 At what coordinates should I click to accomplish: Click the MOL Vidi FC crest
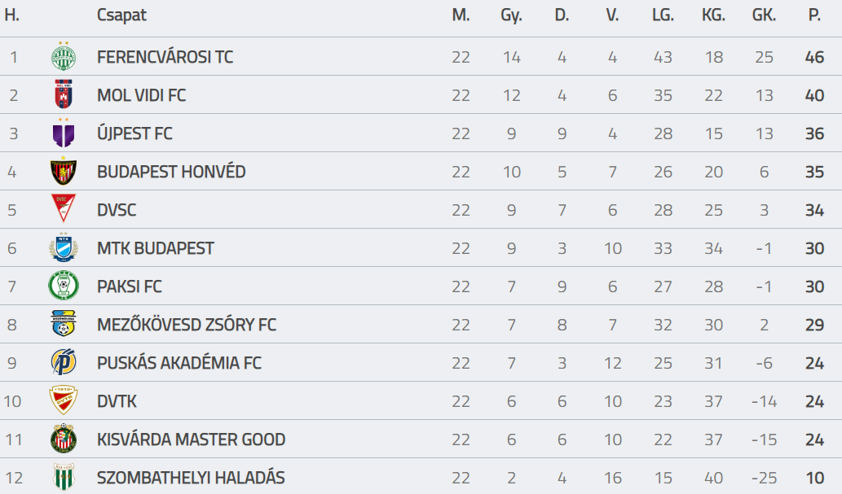click(64, 94)
